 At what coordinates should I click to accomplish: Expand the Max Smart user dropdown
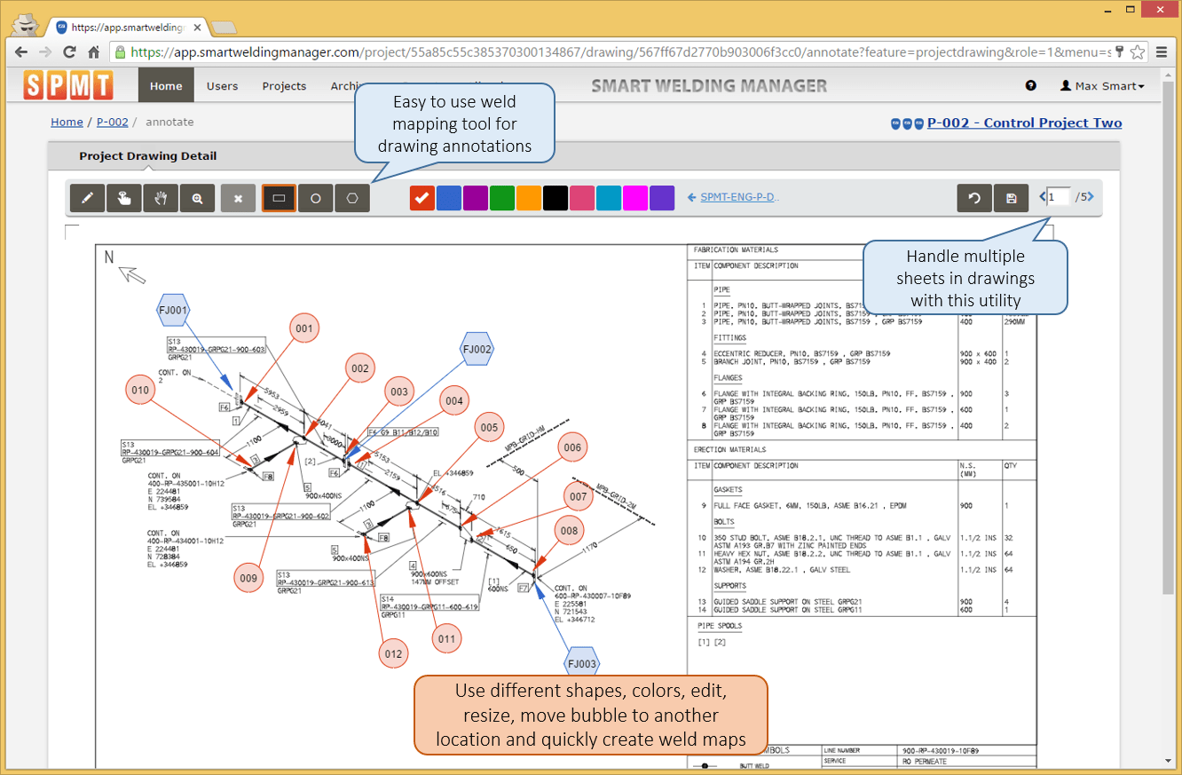pyautogui.click(x=1102, y=86)
